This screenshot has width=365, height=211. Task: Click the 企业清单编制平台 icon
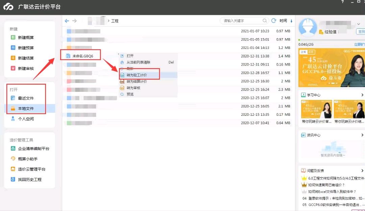[13, 149]
